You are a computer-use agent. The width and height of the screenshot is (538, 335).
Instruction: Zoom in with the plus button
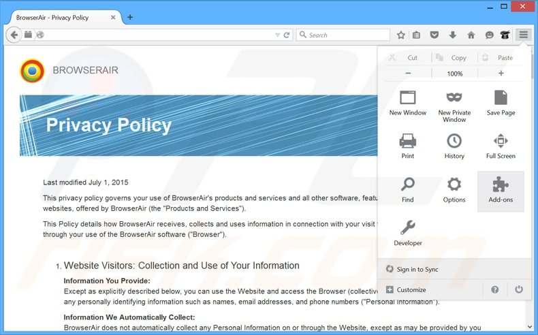coord(501,74)
